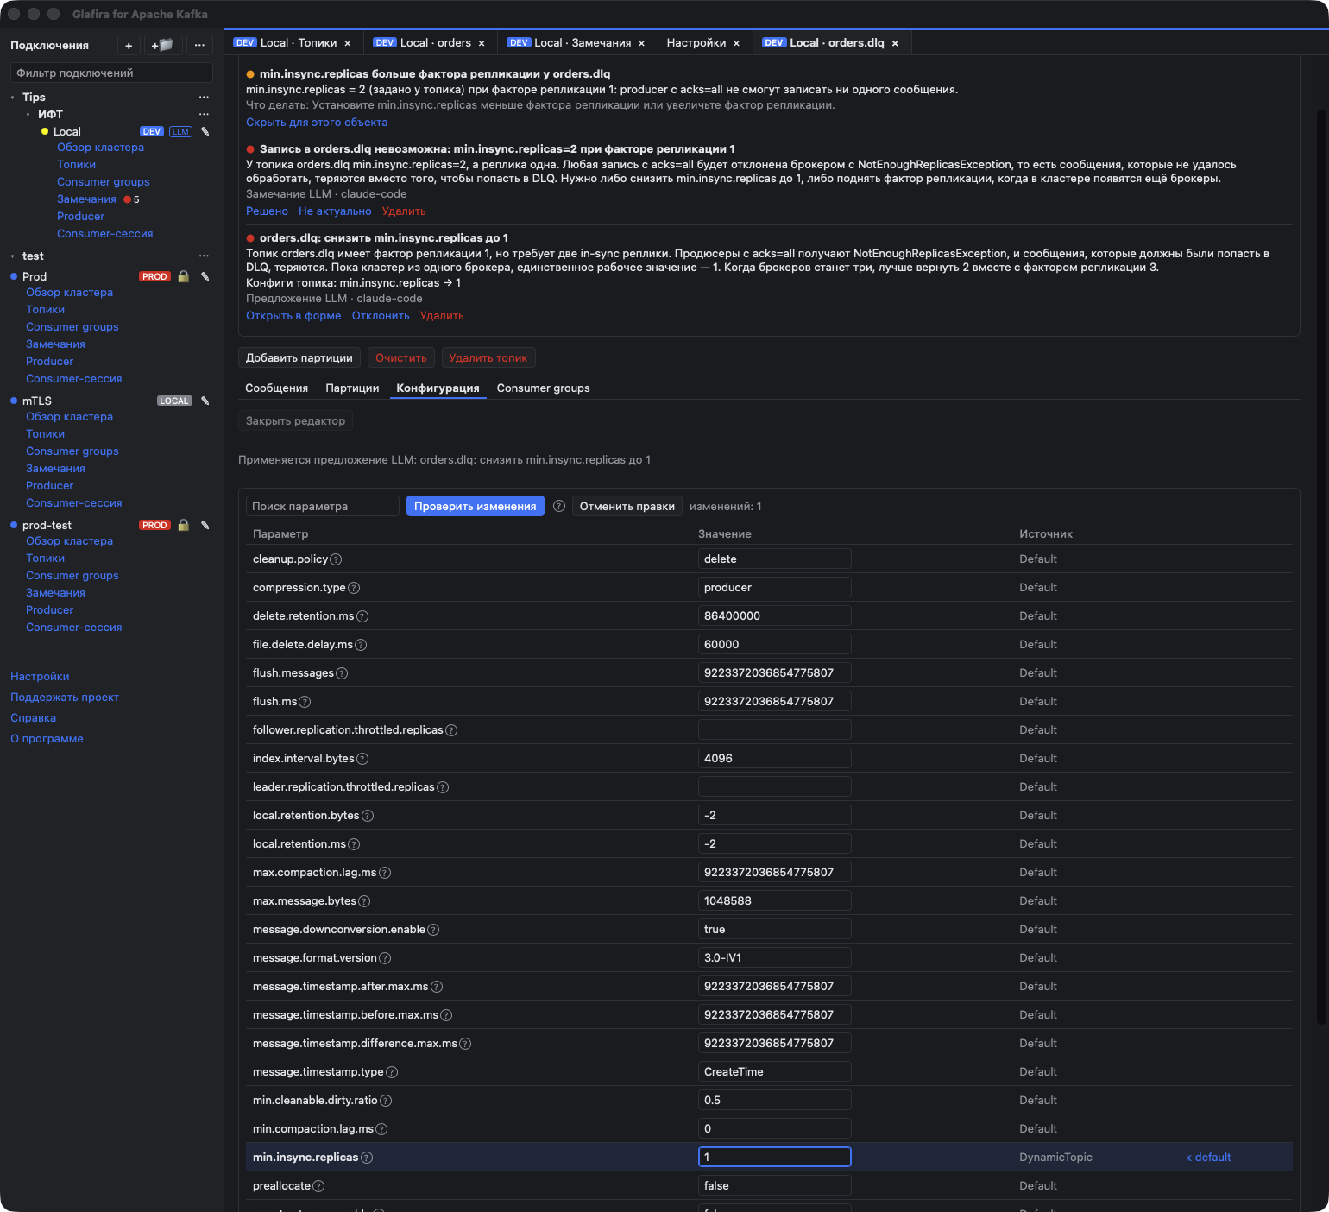Click the Отменить правки button
1329x1212 pixels.
(x=627, y=506)
